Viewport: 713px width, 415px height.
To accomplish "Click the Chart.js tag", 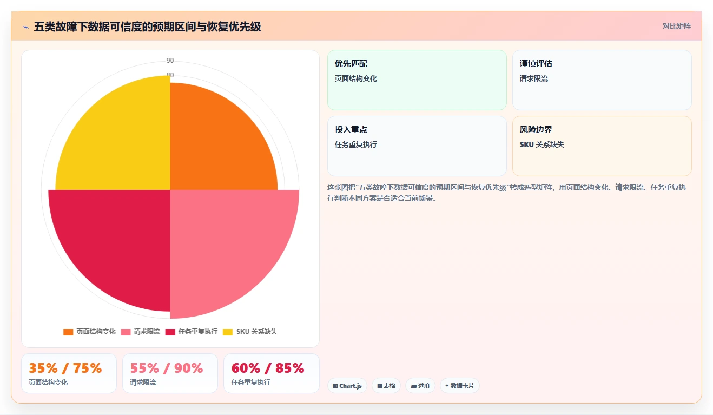I will tap(347, 386).
